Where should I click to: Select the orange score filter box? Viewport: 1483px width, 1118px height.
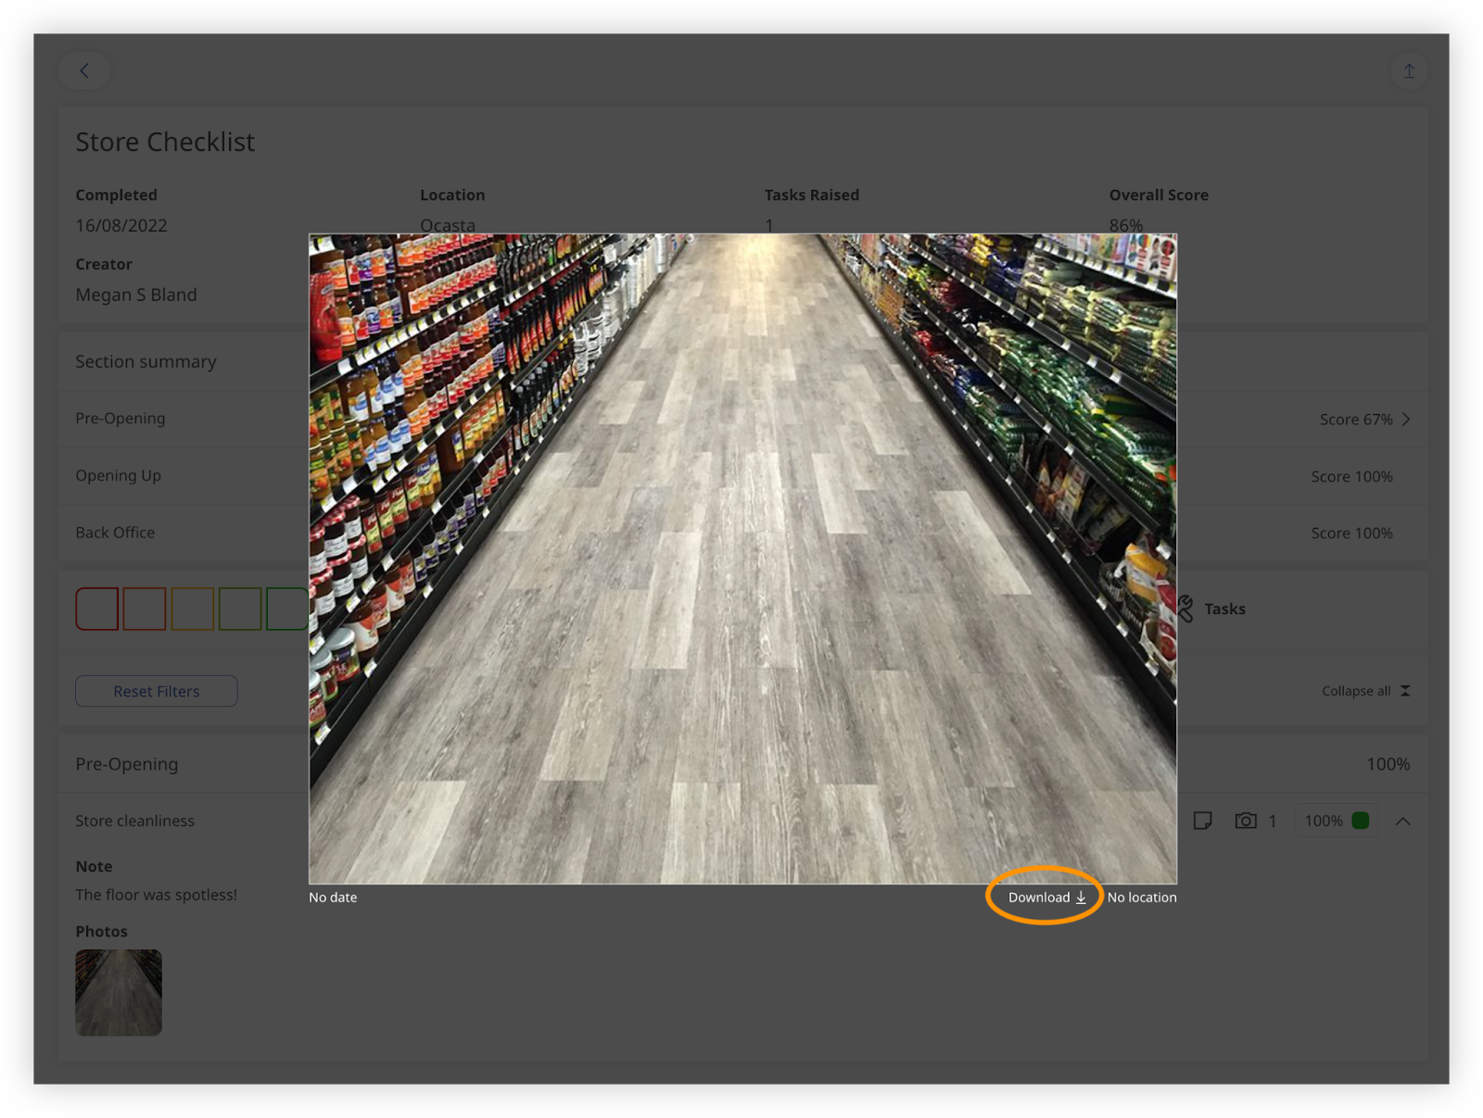coord(193,609)
